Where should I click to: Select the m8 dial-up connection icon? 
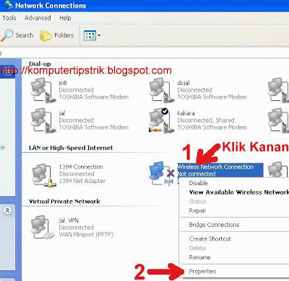43,90
